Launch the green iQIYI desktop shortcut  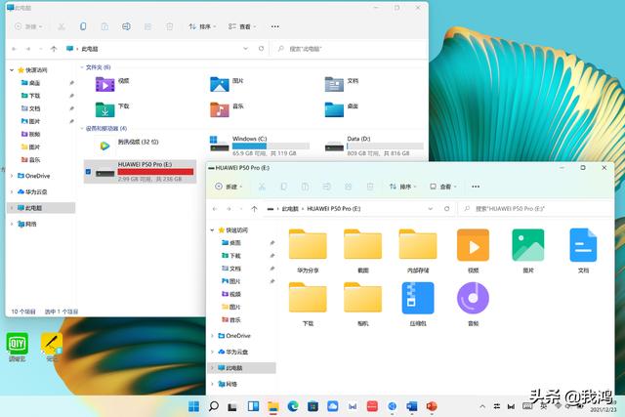coord(19,344)
